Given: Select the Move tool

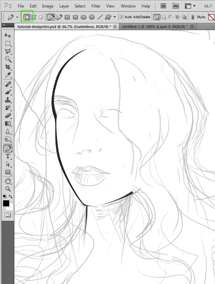Looking at the screenshot, I should point(8,35).
